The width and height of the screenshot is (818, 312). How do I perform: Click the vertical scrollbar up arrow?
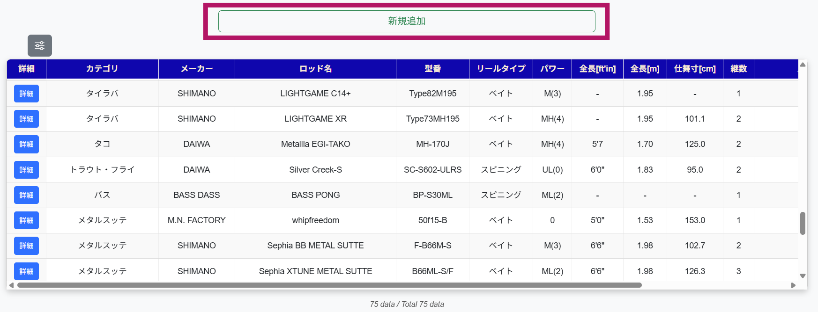pos(803,65)
